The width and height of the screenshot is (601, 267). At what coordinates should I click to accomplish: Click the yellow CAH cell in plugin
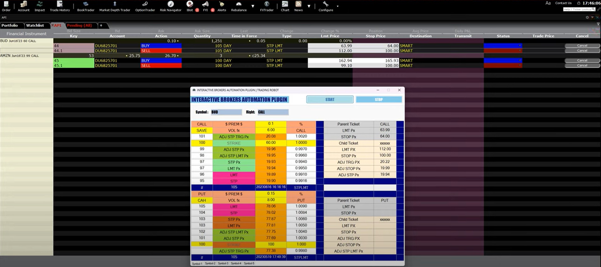(202, 200)
